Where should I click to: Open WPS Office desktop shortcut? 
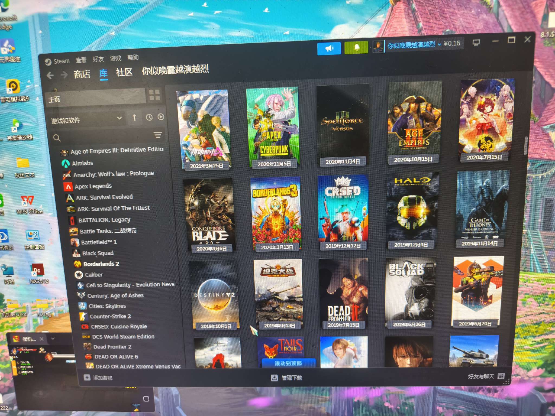(x=29, y=204)
